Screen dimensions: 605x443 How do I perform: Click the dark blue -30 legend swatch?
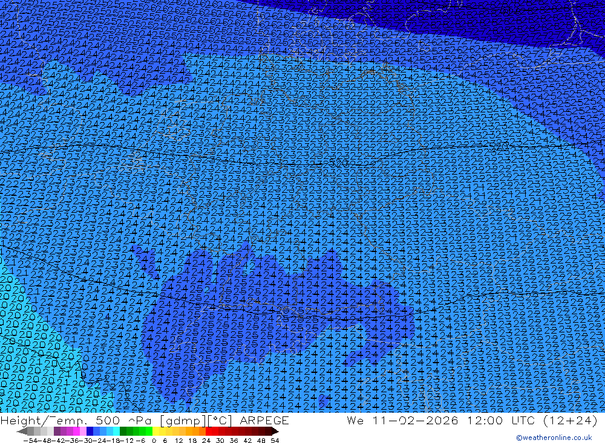pos(90,431)
